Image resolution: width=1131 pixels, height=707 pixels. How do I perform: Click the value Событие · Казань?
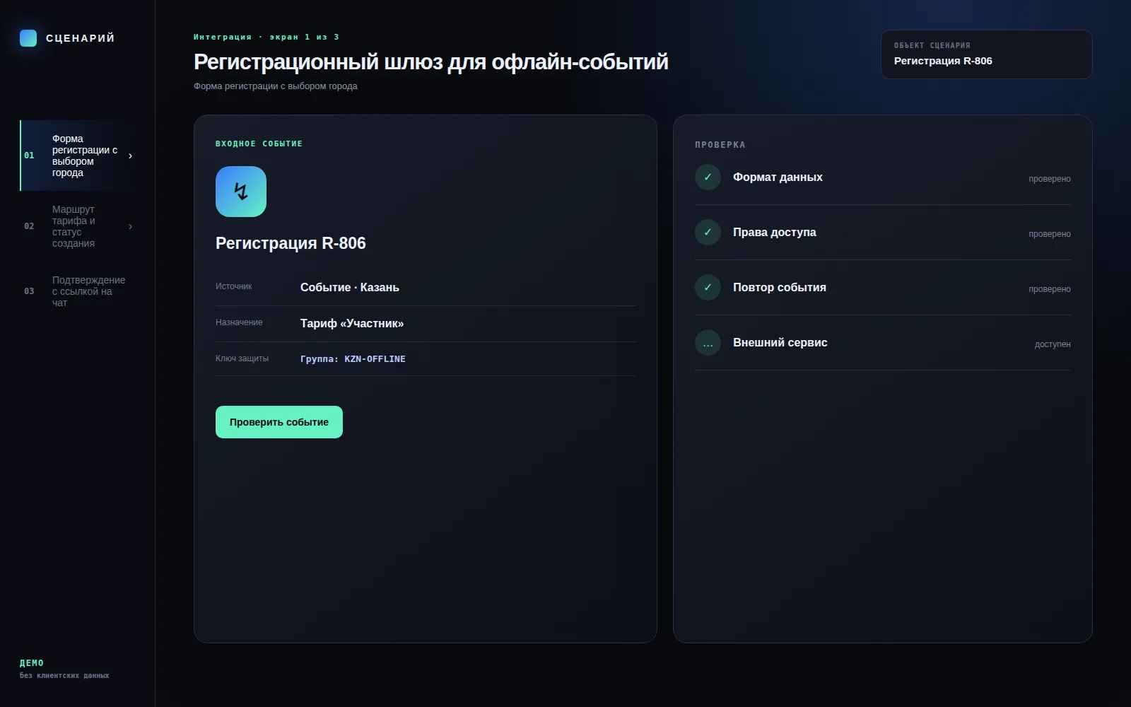pyautogui.click(x=350, y=288)
